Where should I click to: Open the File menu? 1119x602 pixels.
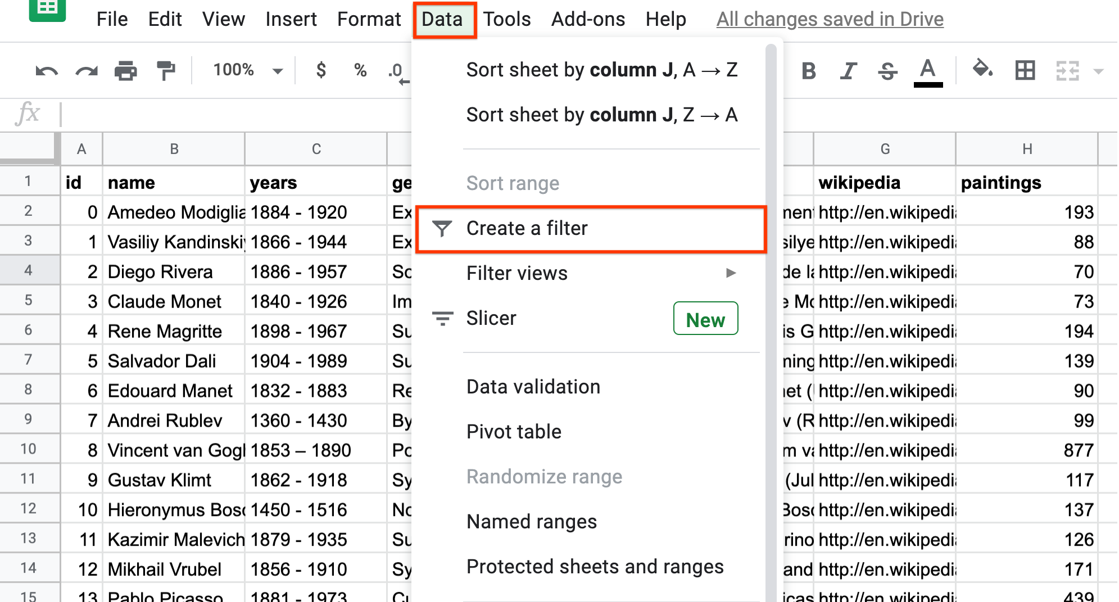[112, 19]
